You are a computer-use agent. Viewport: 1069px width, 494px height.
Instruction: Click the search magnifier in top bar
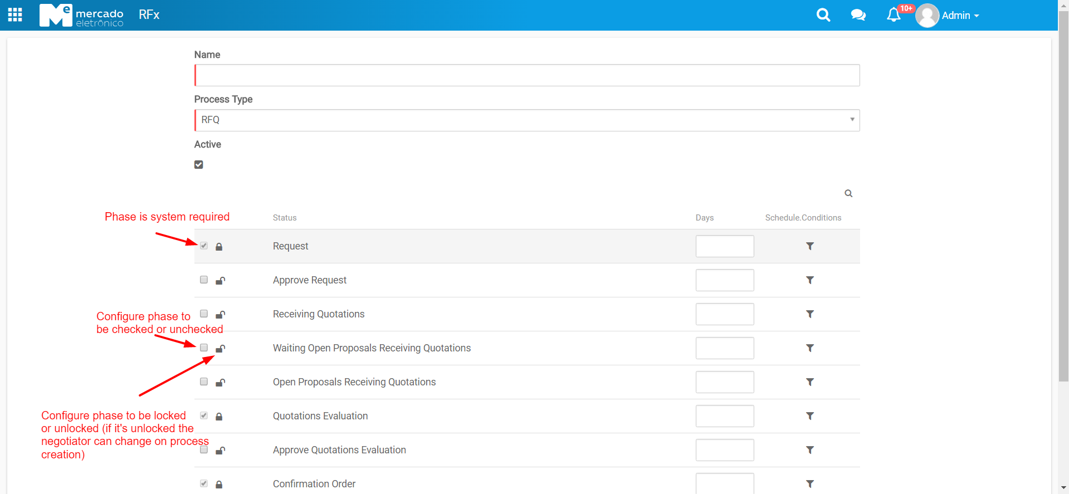823,15
